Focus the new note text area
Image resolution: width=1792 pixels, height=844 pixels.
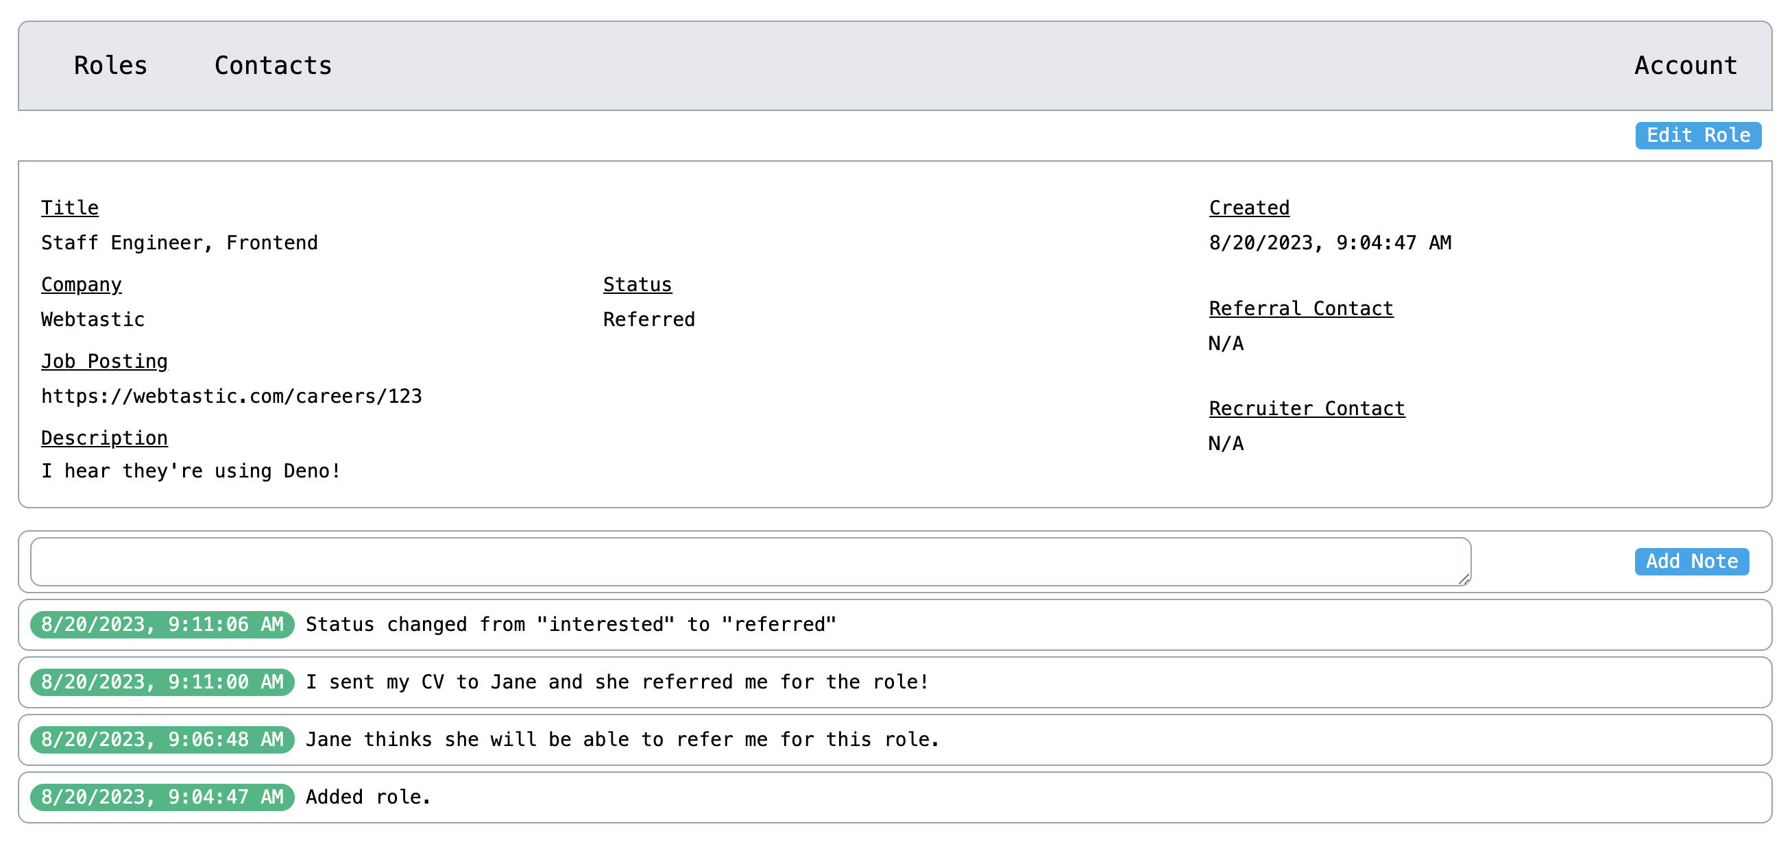(750, 561)
